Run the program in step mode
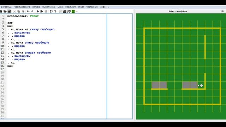 pos(42,11)
